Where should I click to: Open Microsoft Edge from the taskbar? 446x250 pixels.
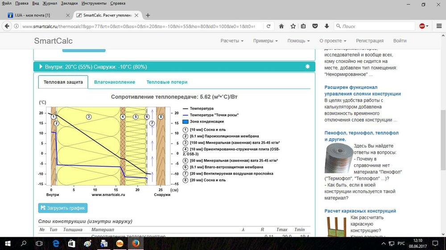[x=56, y=243]
